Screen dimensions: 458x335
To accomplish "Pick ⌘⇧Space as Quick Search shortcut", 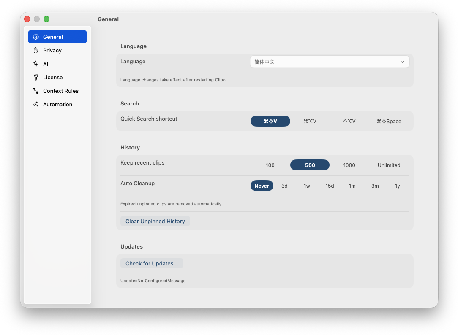I will [389, 121].
